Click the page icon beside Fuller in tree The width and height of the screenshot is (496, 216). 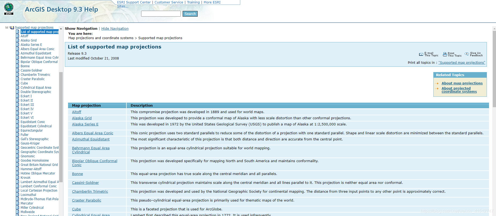coord(17,135)
